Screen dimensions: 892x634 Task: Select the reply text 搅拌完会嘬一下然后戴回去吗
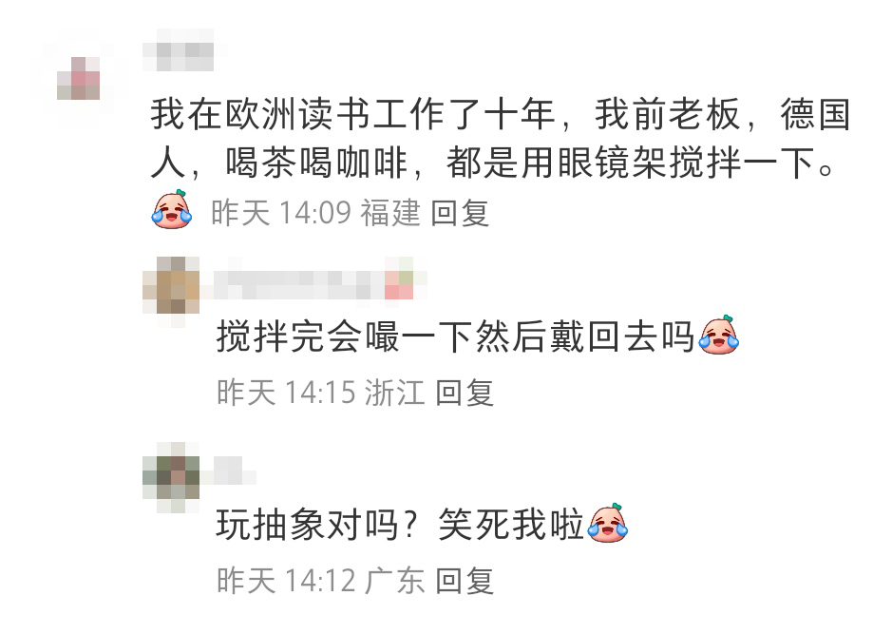tap(455, 336)
